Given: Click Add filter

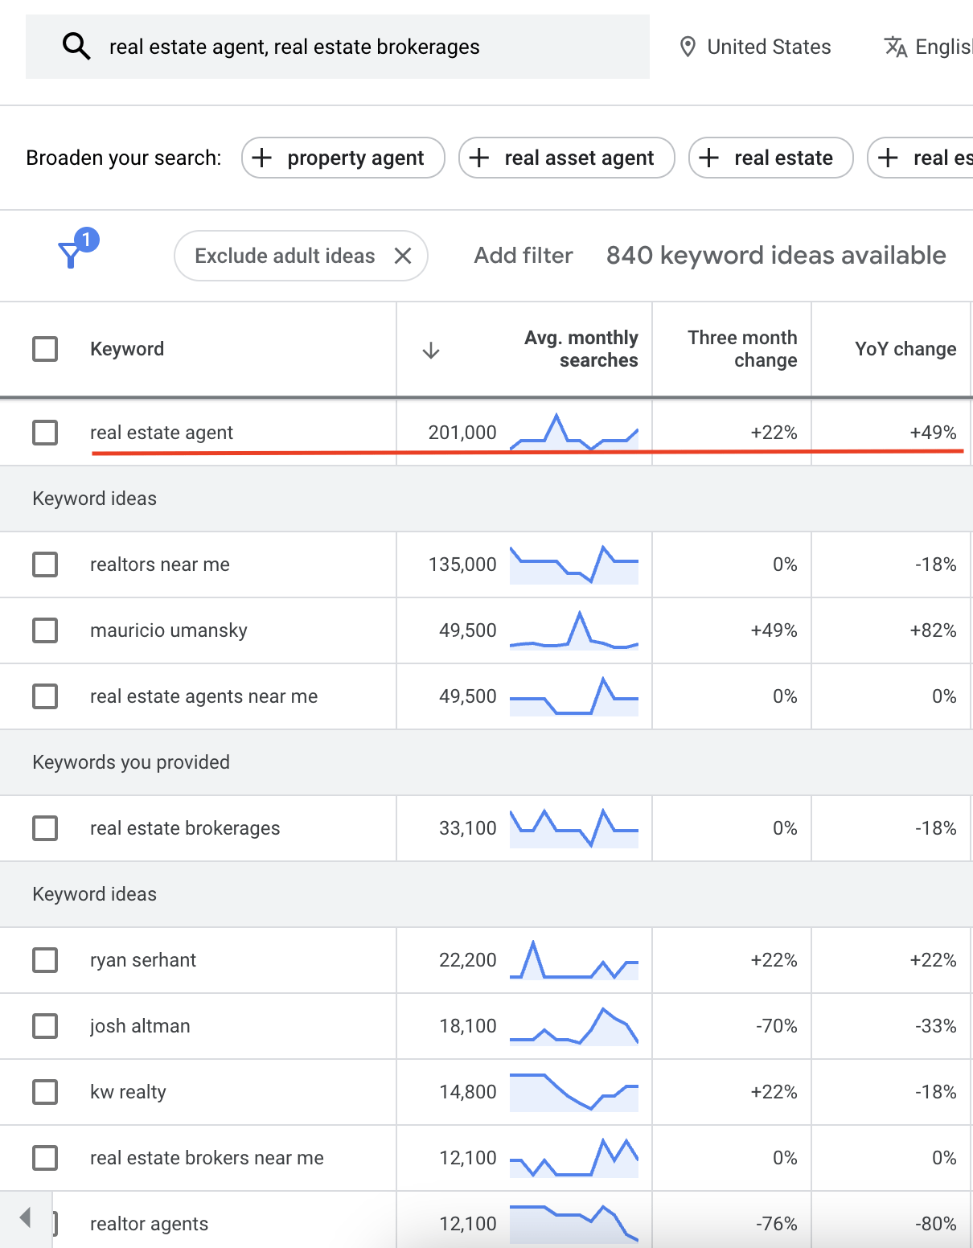Looking at the screenshot, I should point(522,256).
